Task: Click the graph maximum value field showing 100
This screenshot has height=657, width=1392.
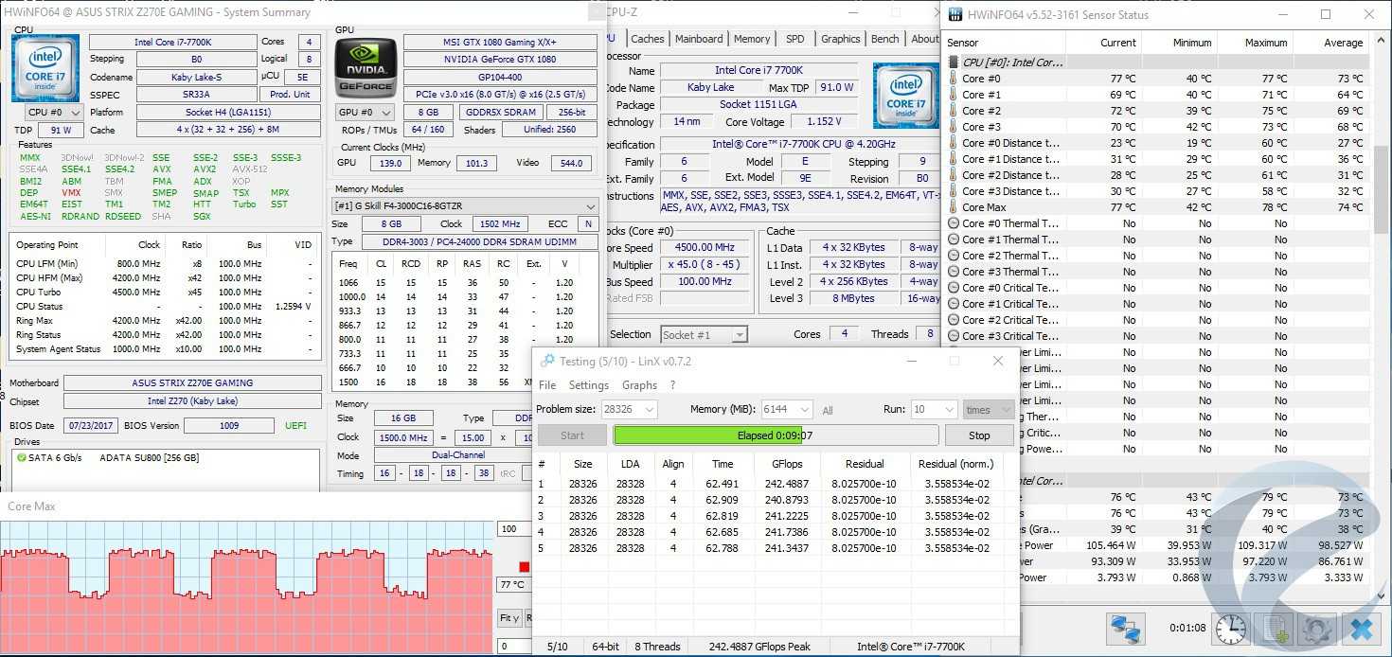Action: [x=511, y=529]
